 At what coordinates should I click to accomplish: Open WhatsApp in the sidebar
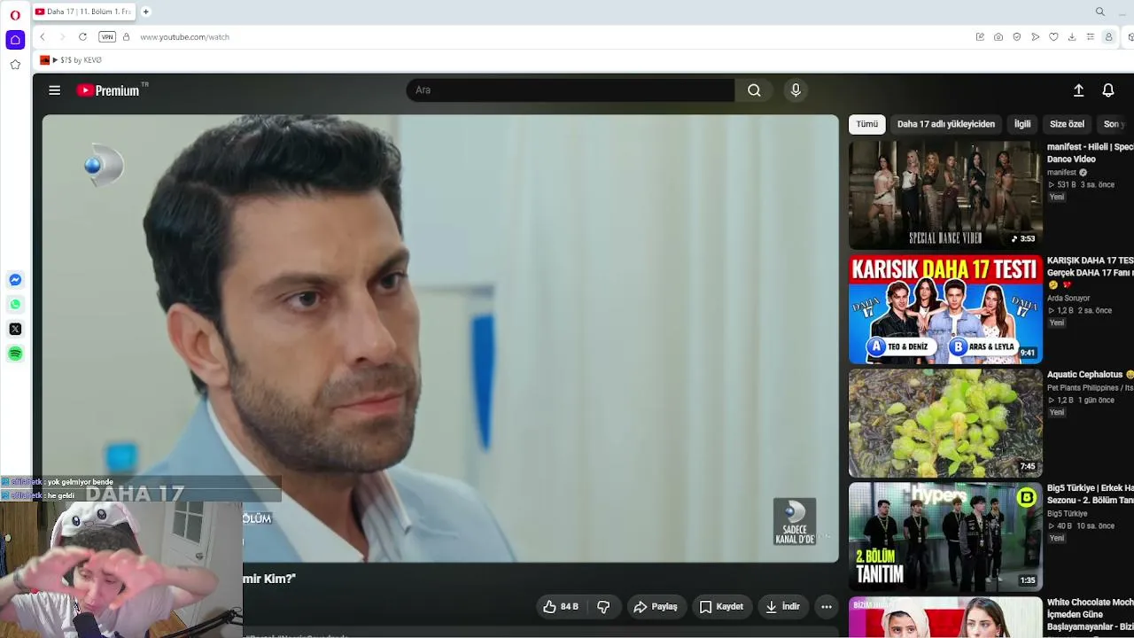pyautogui.click(x=15, y=305)
